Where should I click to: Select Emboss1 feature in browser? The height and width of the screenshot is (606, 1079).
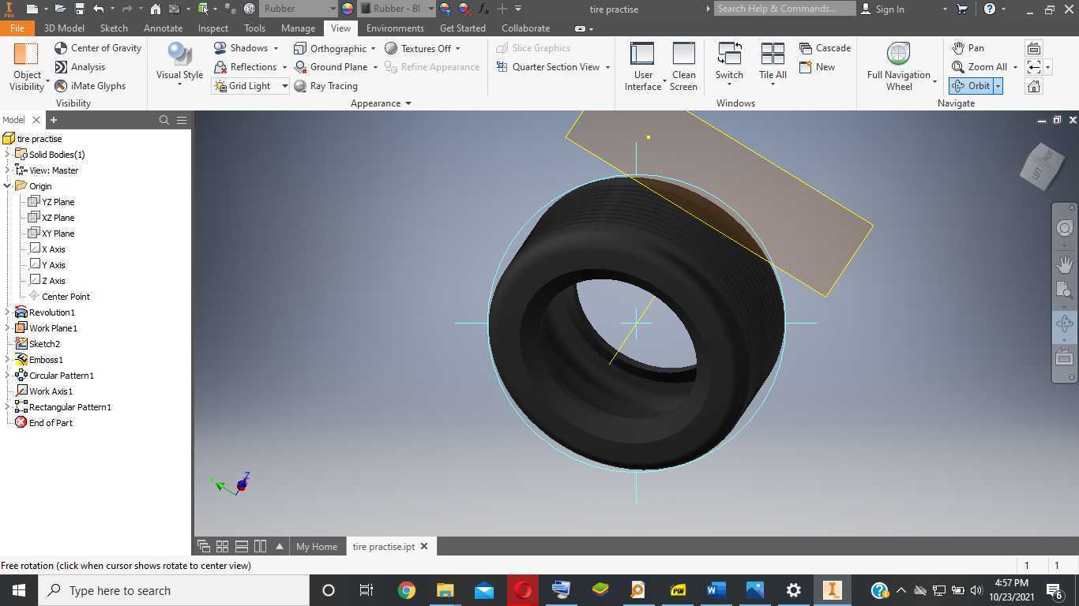pyautogui.click(x=39, y=360)
